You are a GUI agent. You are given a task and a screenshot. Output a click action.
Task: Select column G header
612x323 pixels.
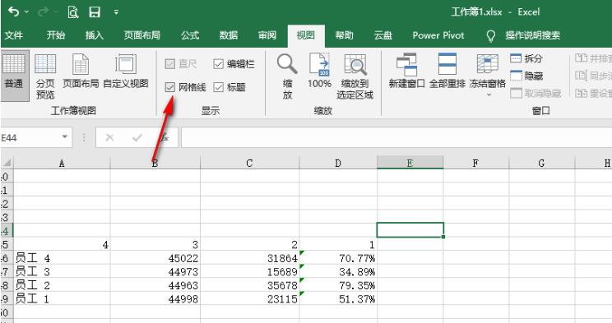pos(541,163)
